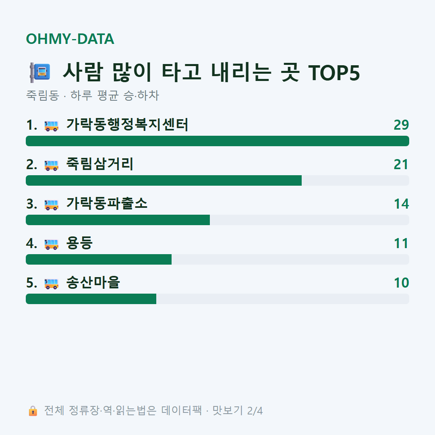Click bus icon beside 가락동파출소
This screenshot has height=435, width=435.
(51, 205)
